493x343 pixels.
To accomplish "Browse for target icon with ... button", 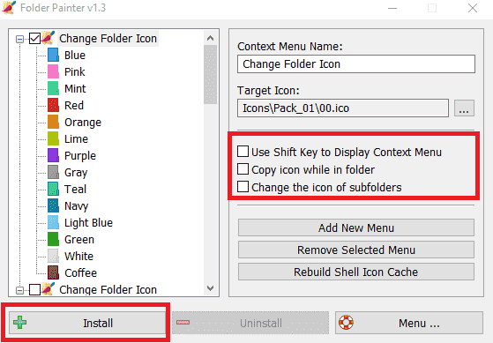I will (464, 108).
